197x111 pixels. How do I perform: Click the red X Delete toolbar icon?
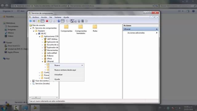pyautogui.click(x=47, y=21)
